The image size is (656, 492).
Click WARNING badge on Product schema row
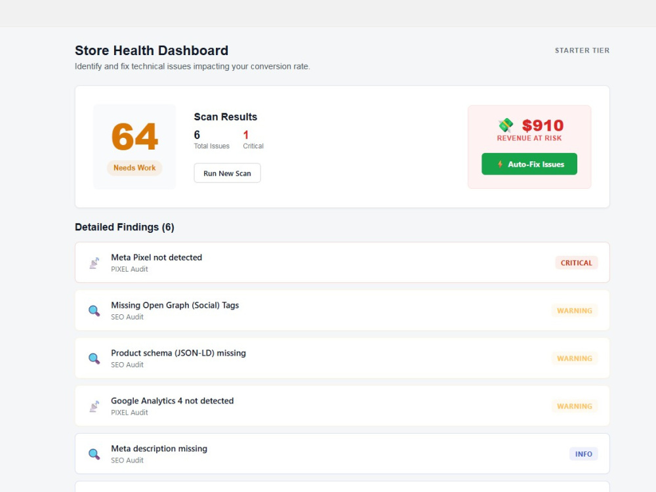tap(575, 358)
